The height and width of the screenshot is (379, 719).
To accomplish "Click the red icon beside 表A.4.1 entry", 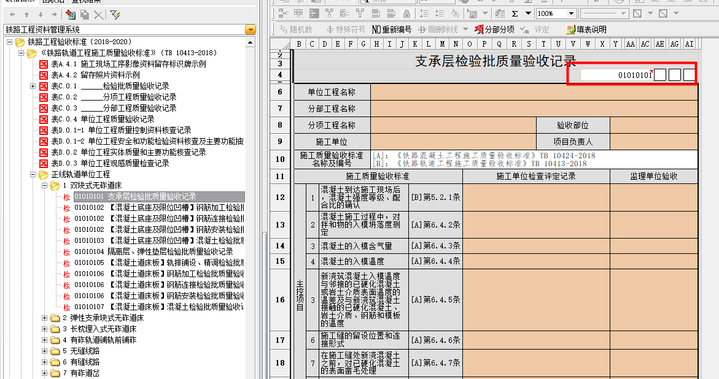I will click(x=44, y=64).
